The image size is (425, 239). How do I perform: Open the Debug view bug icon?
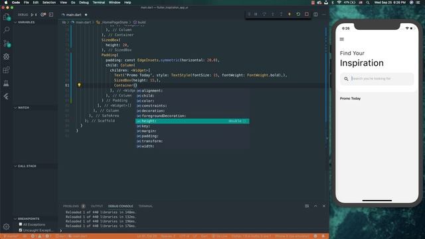pyautogui.click(x=6, y=56)
